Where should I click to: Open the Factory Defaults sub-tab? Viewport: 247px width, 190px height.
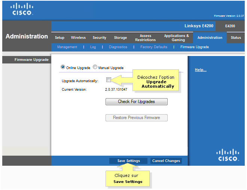point(154,47)
